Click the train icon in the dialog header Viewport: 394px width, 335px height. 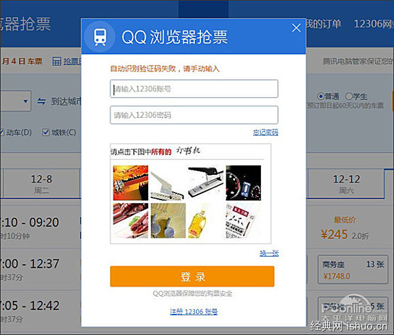(x=100, y=37)
